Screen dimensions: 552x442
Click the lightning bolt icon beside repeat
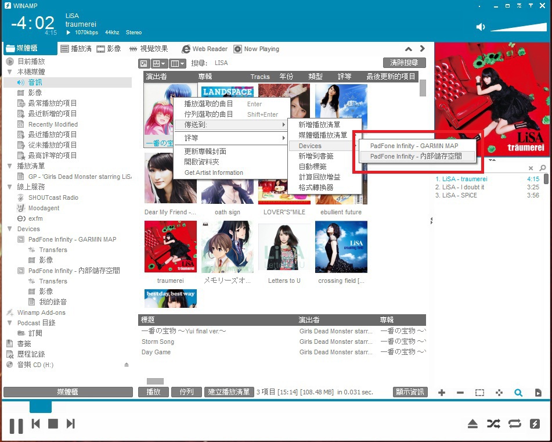pyautogui.click(x=535, y=423)
